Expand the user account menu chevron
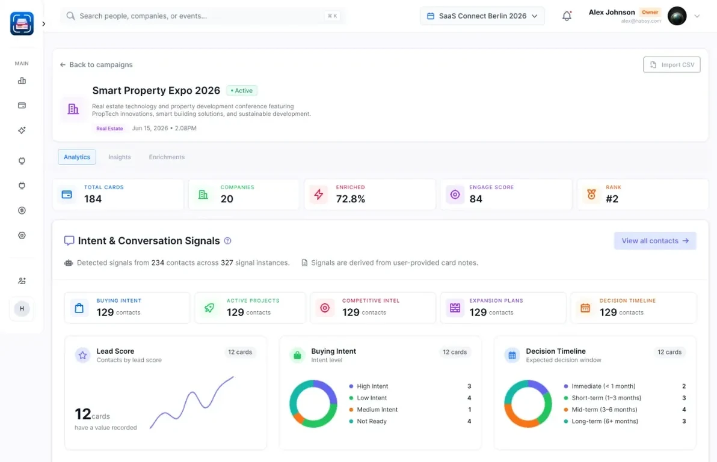Viewport: 717px width, 462px height. click(x=697, y=16)
